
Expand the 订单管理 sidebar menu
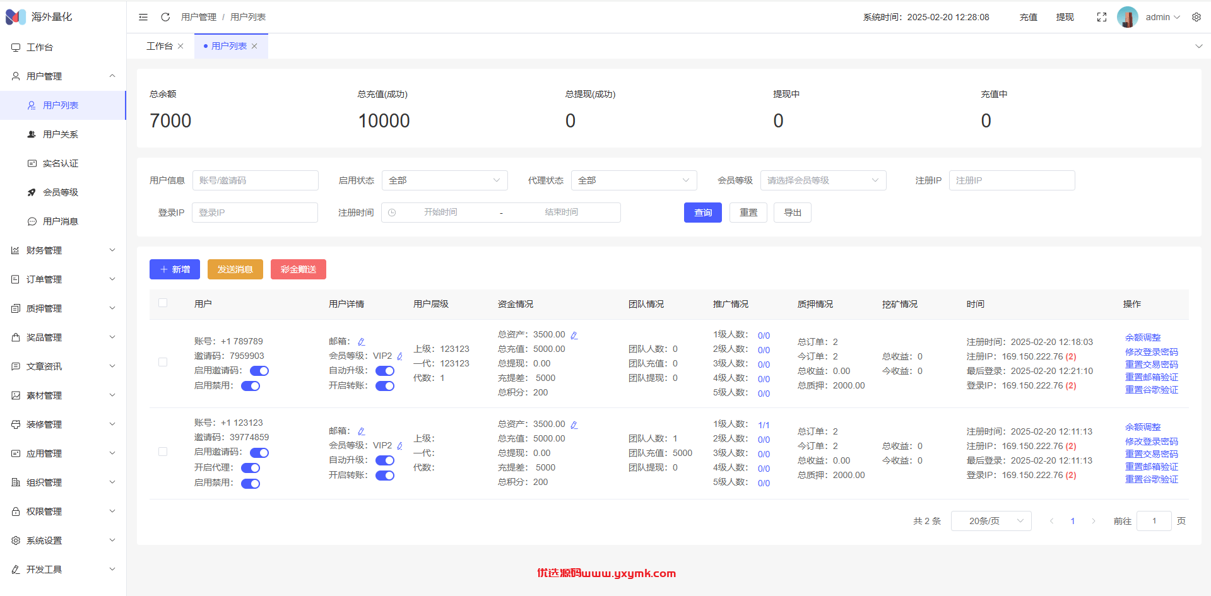pyautogui.click(x=63, y=279)
